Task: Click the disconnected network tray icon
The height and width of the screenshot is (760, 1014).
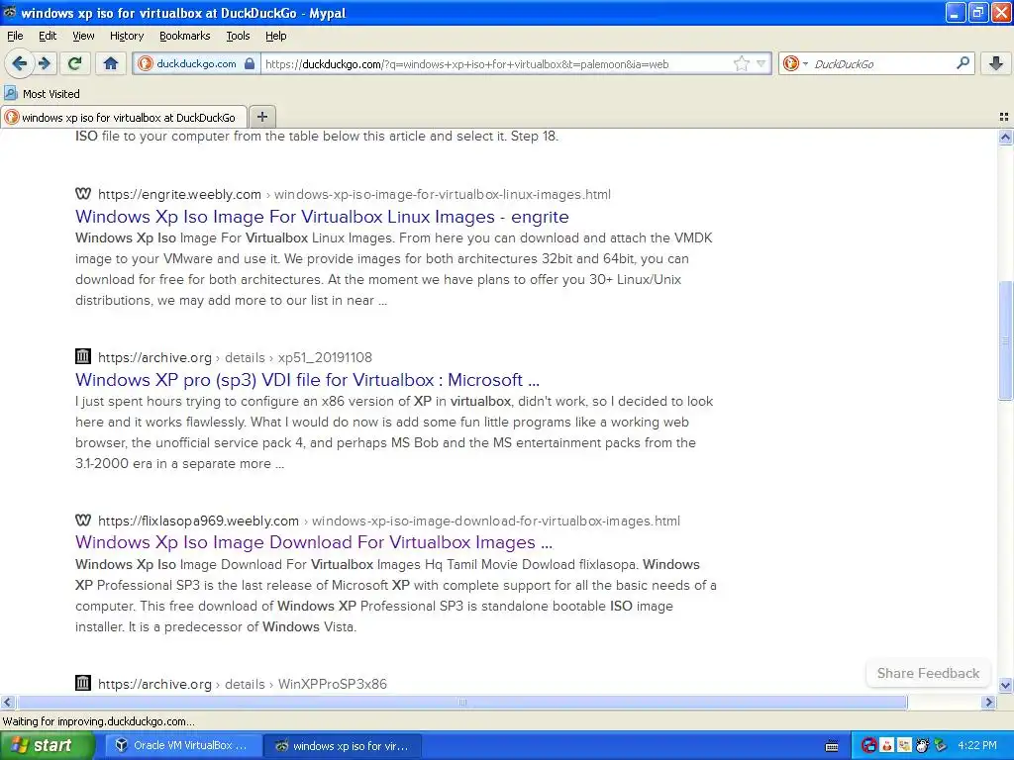Action: coord(868,745)
